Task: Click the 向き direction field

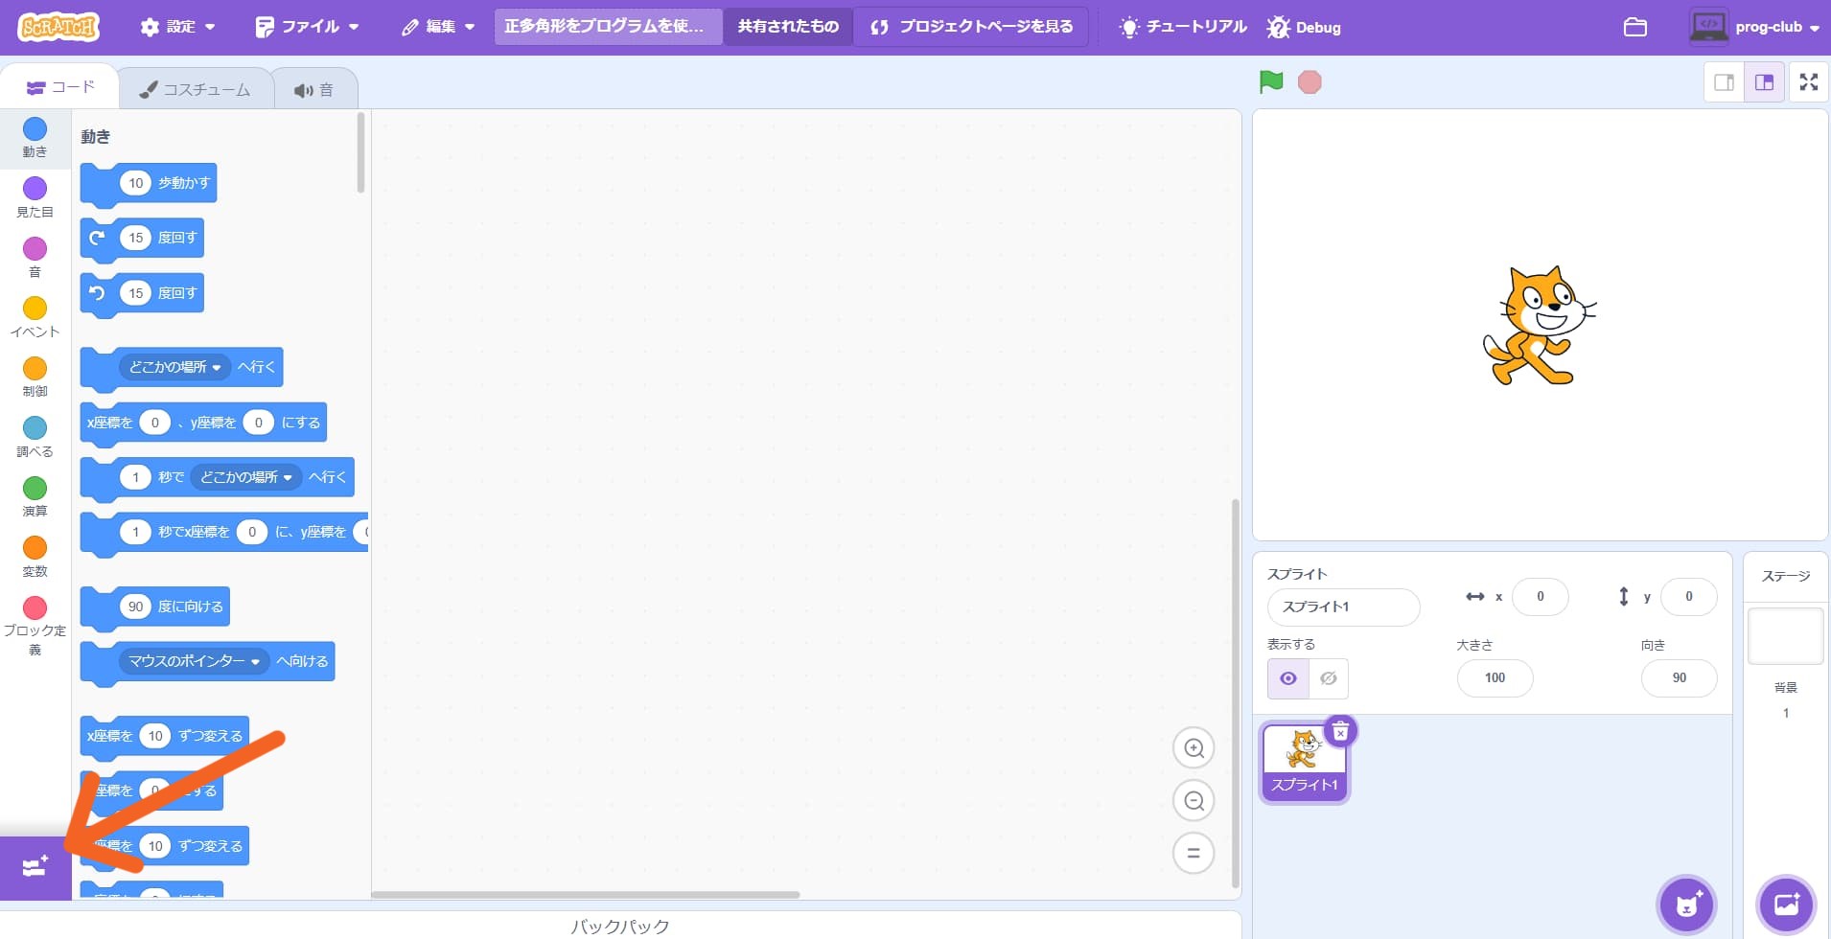Action: click(1679, 678)
